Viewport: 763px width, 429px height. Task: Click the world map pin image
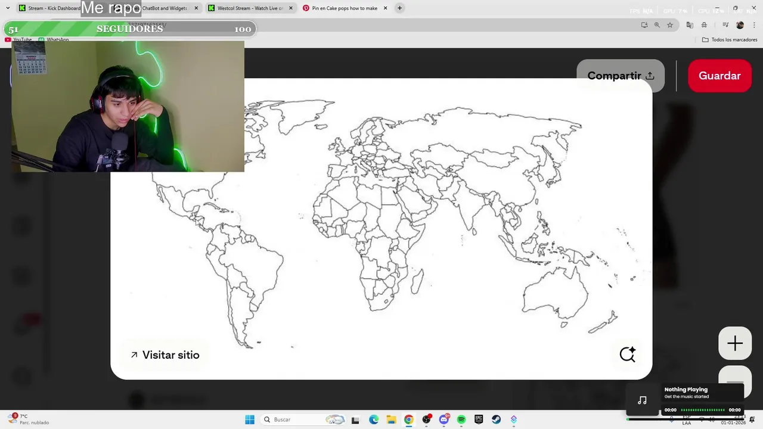pos(381,229)
